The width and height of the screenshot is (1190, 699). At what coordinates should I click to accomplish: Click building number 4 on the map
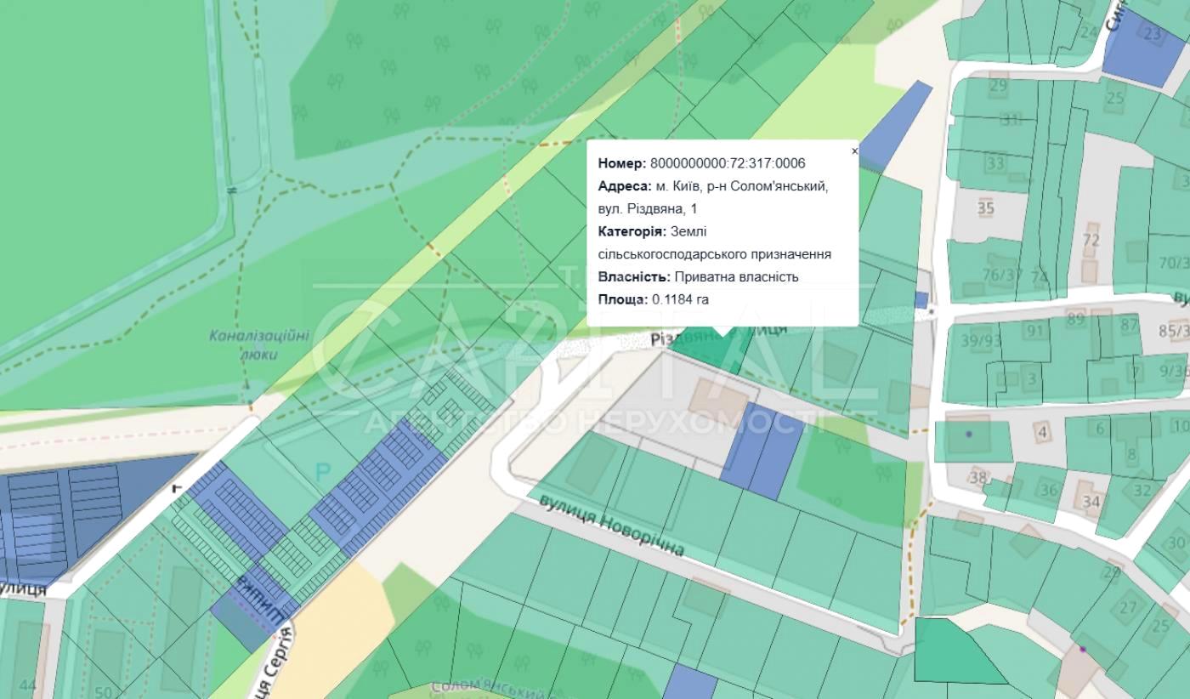(x=1042, y=432)
